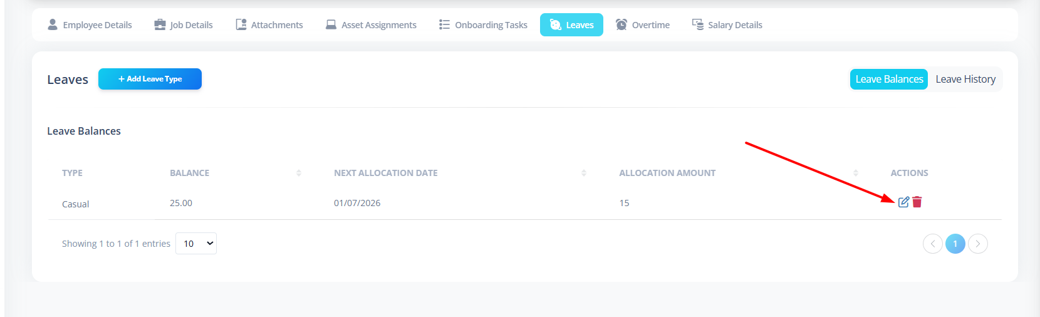Edit the Casual leave balance
1040x317 pixels.
[x=903, y=202]
